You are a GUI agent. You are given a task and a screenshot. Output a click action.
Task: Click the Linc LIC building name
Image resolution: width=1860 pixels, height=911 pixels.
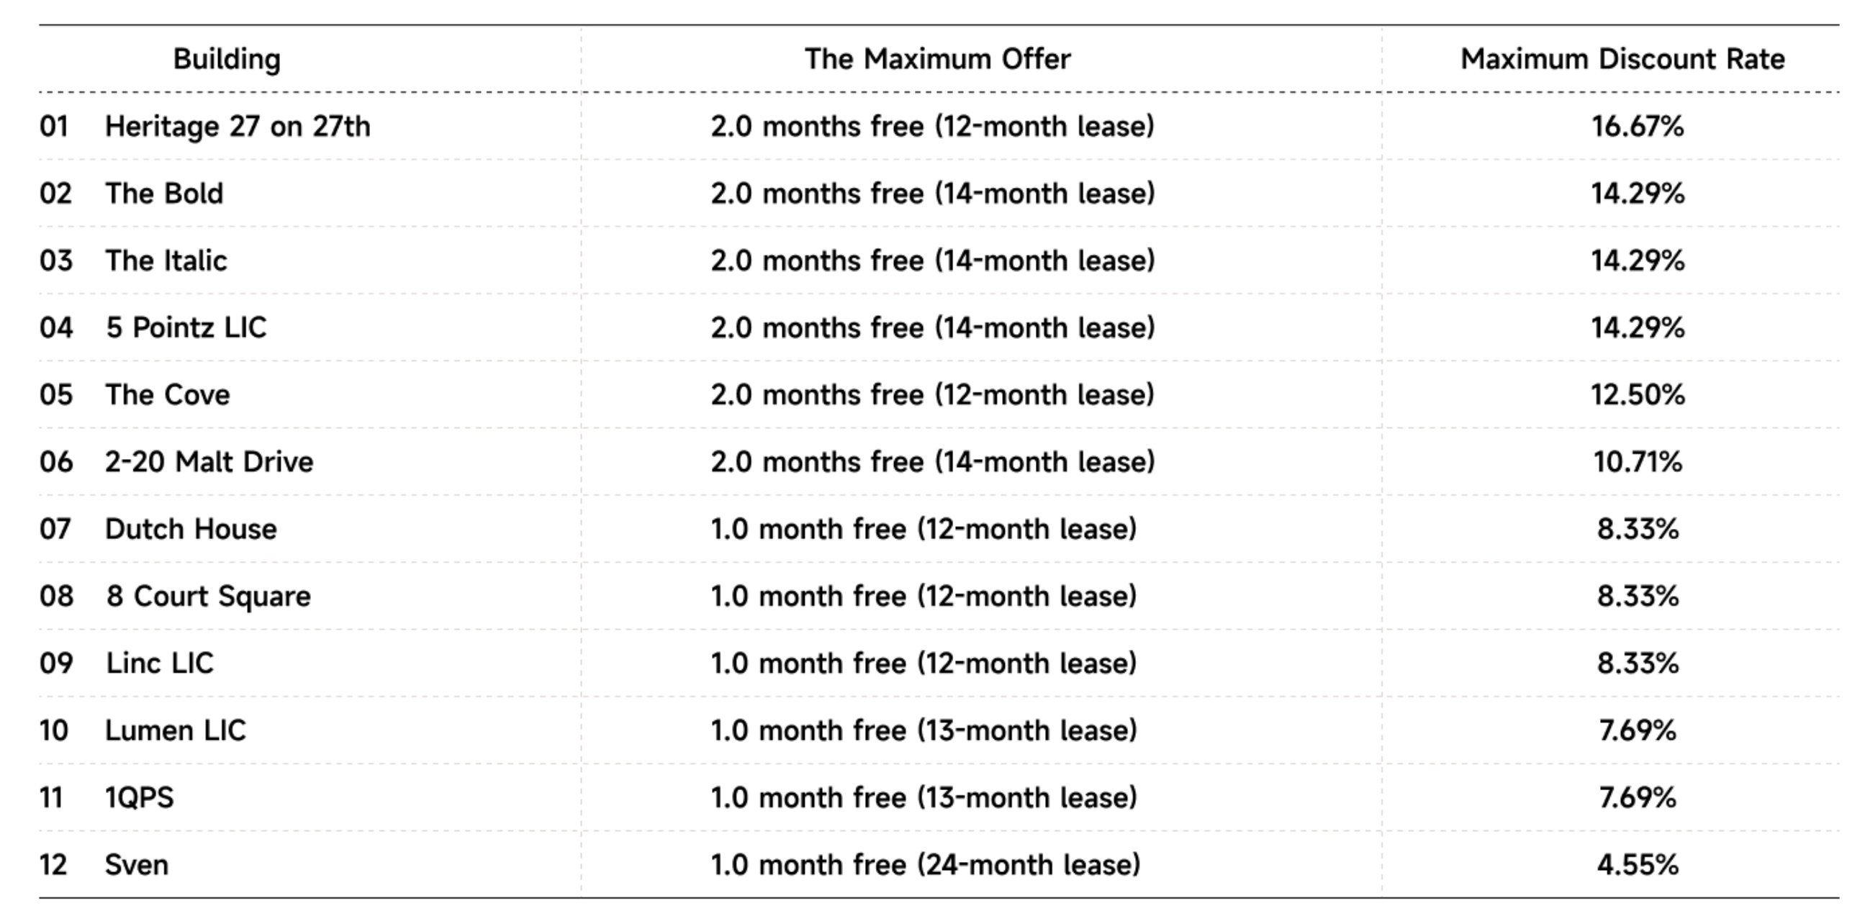click(160, 663)
